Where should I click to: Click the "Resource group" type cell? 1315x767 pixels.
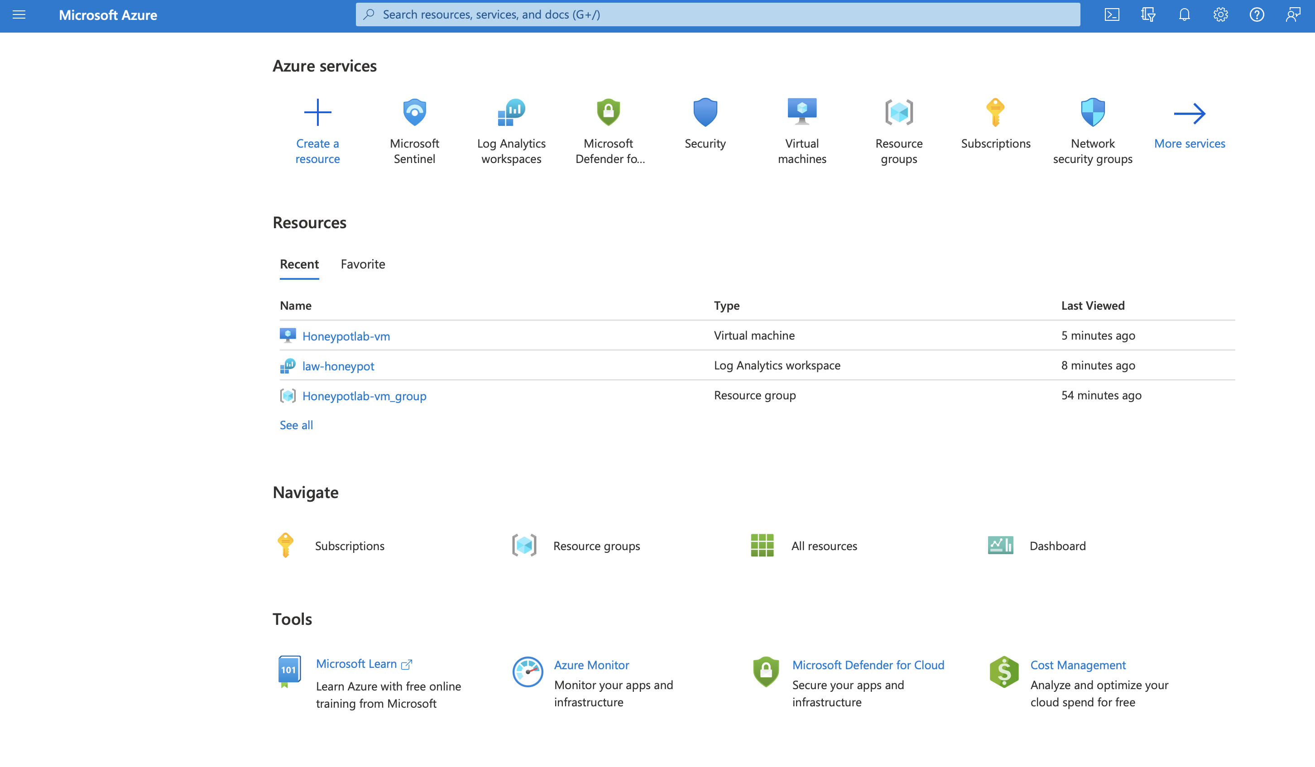click(754, 395)
